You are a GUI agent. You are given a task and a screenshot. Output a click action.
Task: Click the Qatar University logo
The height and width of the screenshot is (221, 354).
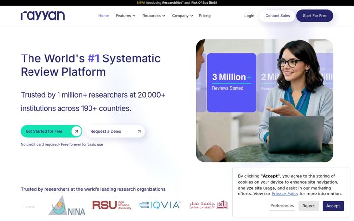pyautogui.click(x=208, y=205)
